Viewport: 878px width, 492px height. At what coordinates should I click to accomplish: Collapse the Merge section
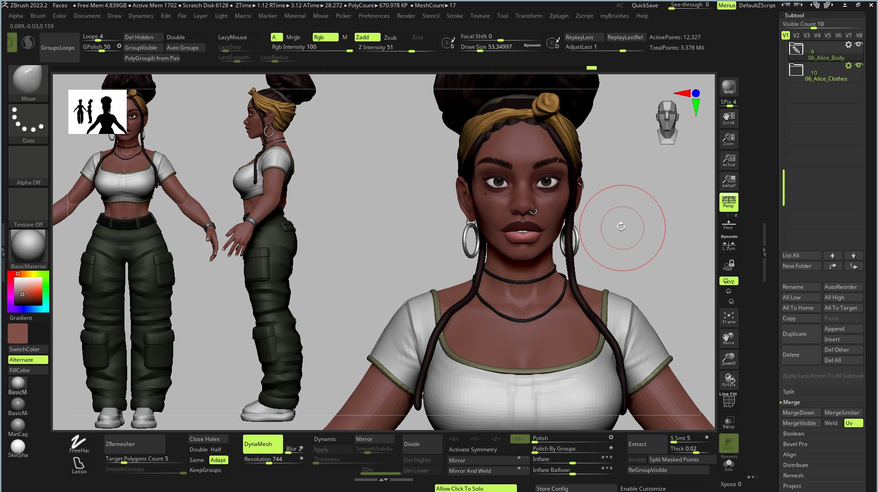coord(791,402)
